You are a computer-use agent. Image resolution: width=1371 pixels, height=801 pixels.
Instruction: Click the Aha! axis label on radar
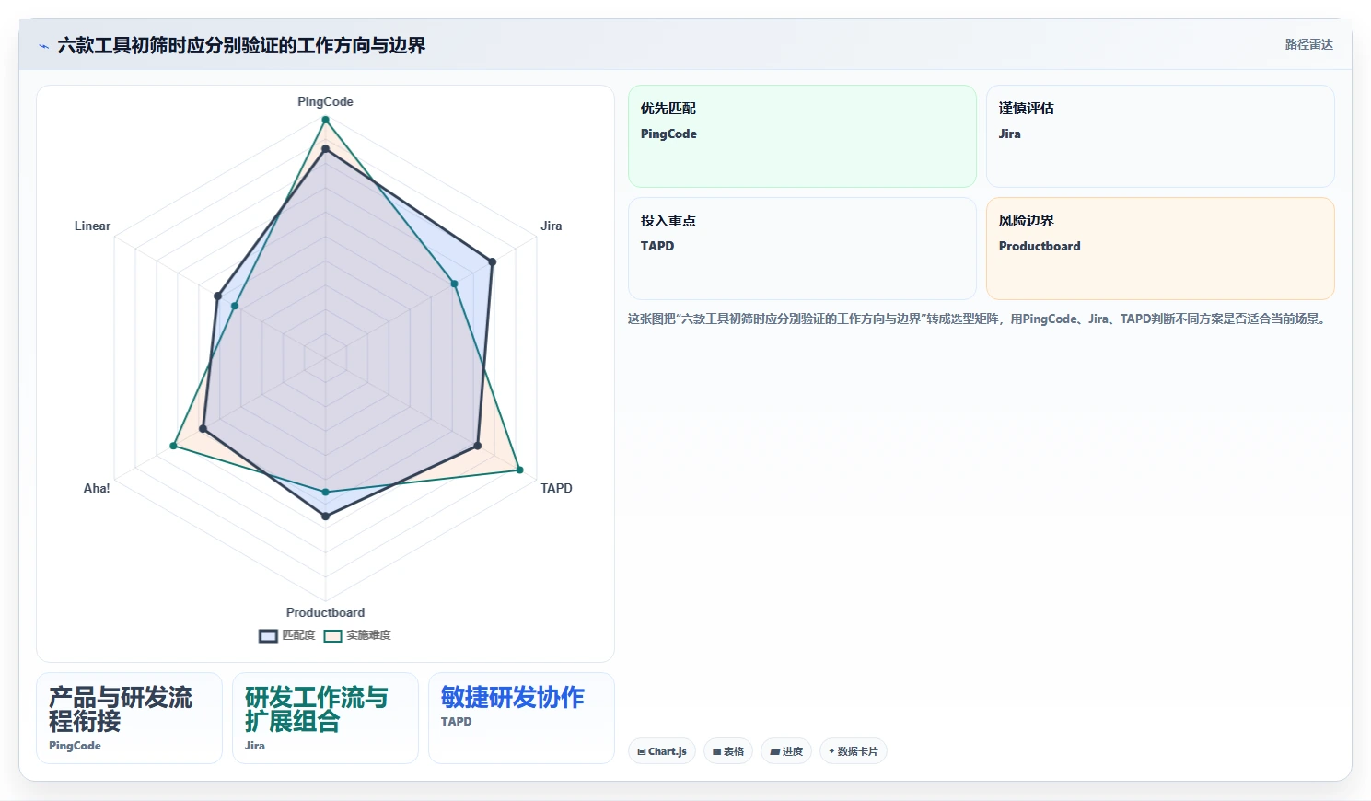(97, 488)
